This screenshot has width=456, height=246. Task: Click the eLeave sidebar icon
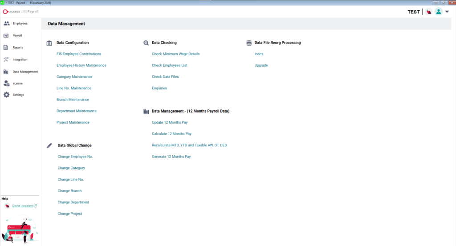[6, 83]
